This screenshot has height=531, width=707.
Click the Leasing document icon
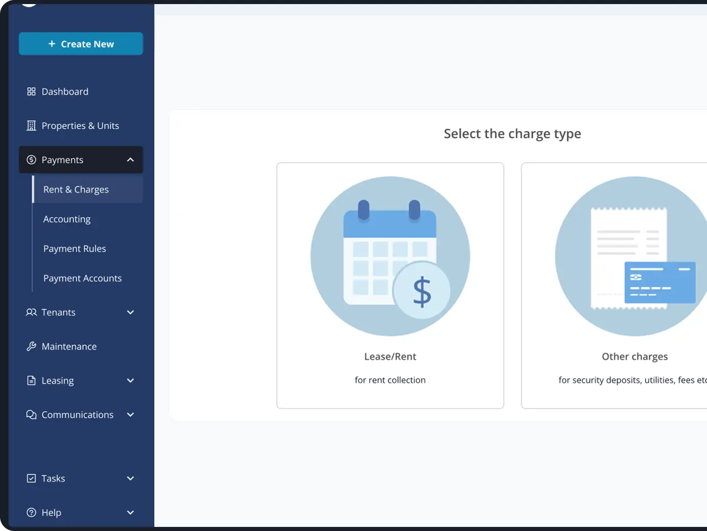click(x=31, y=381)
